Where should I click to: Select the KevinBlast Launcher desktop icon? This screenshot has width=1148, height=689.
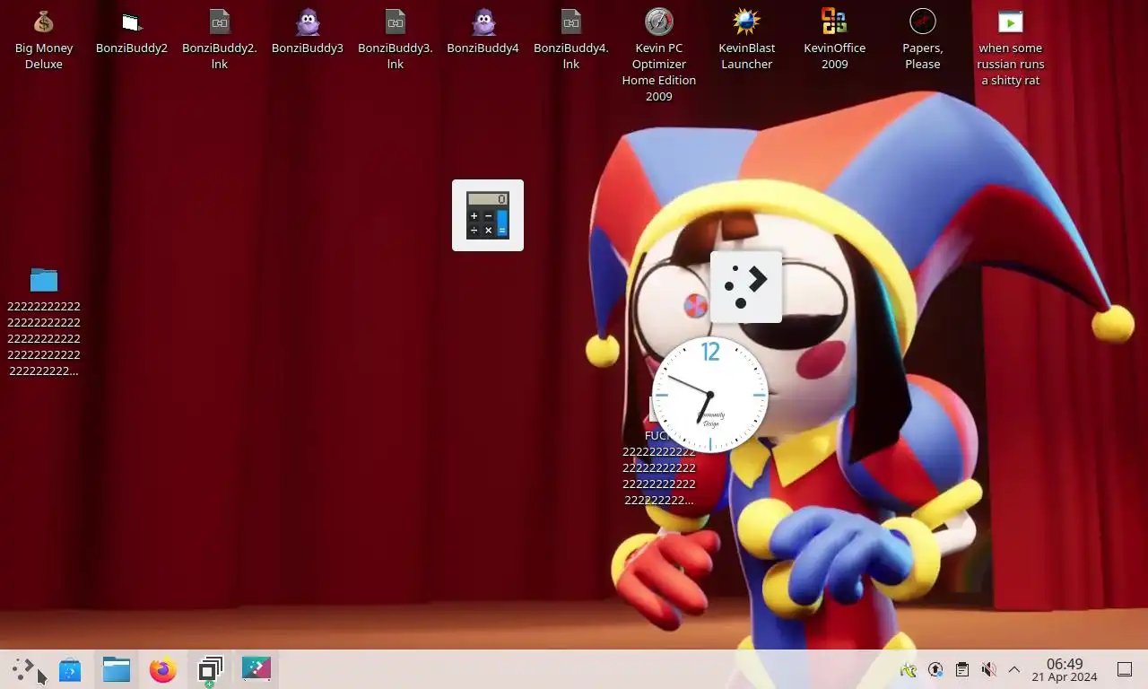746,22
